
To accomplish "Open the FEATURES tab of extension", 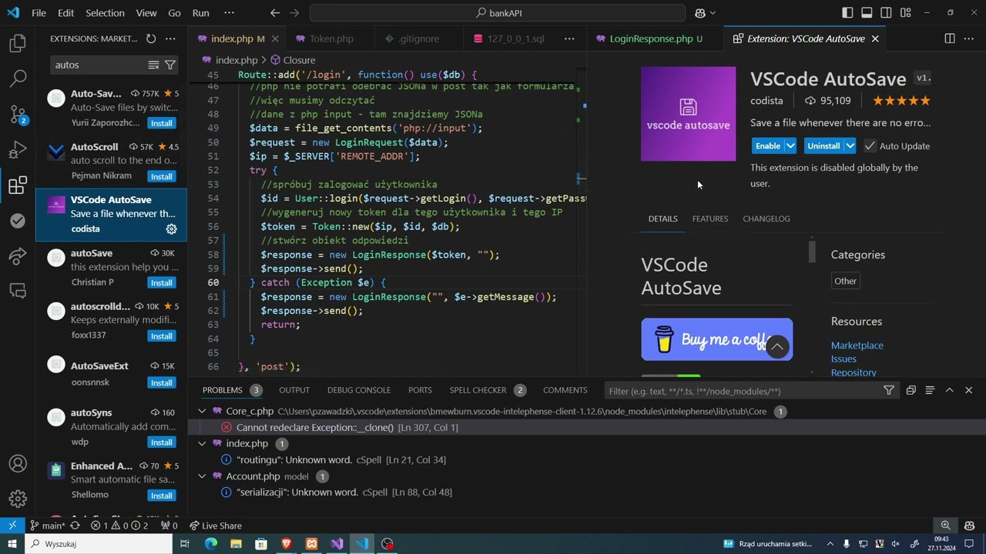I will coord(710,219).
